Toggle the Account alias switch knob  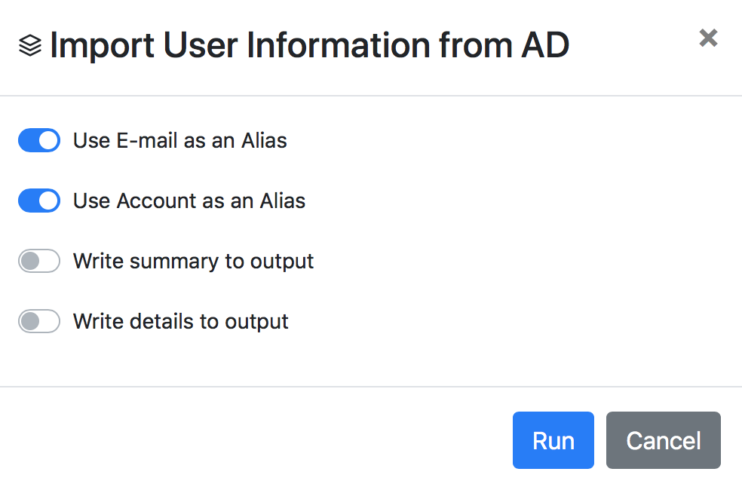pyautogui.click(x=48, y=201)
